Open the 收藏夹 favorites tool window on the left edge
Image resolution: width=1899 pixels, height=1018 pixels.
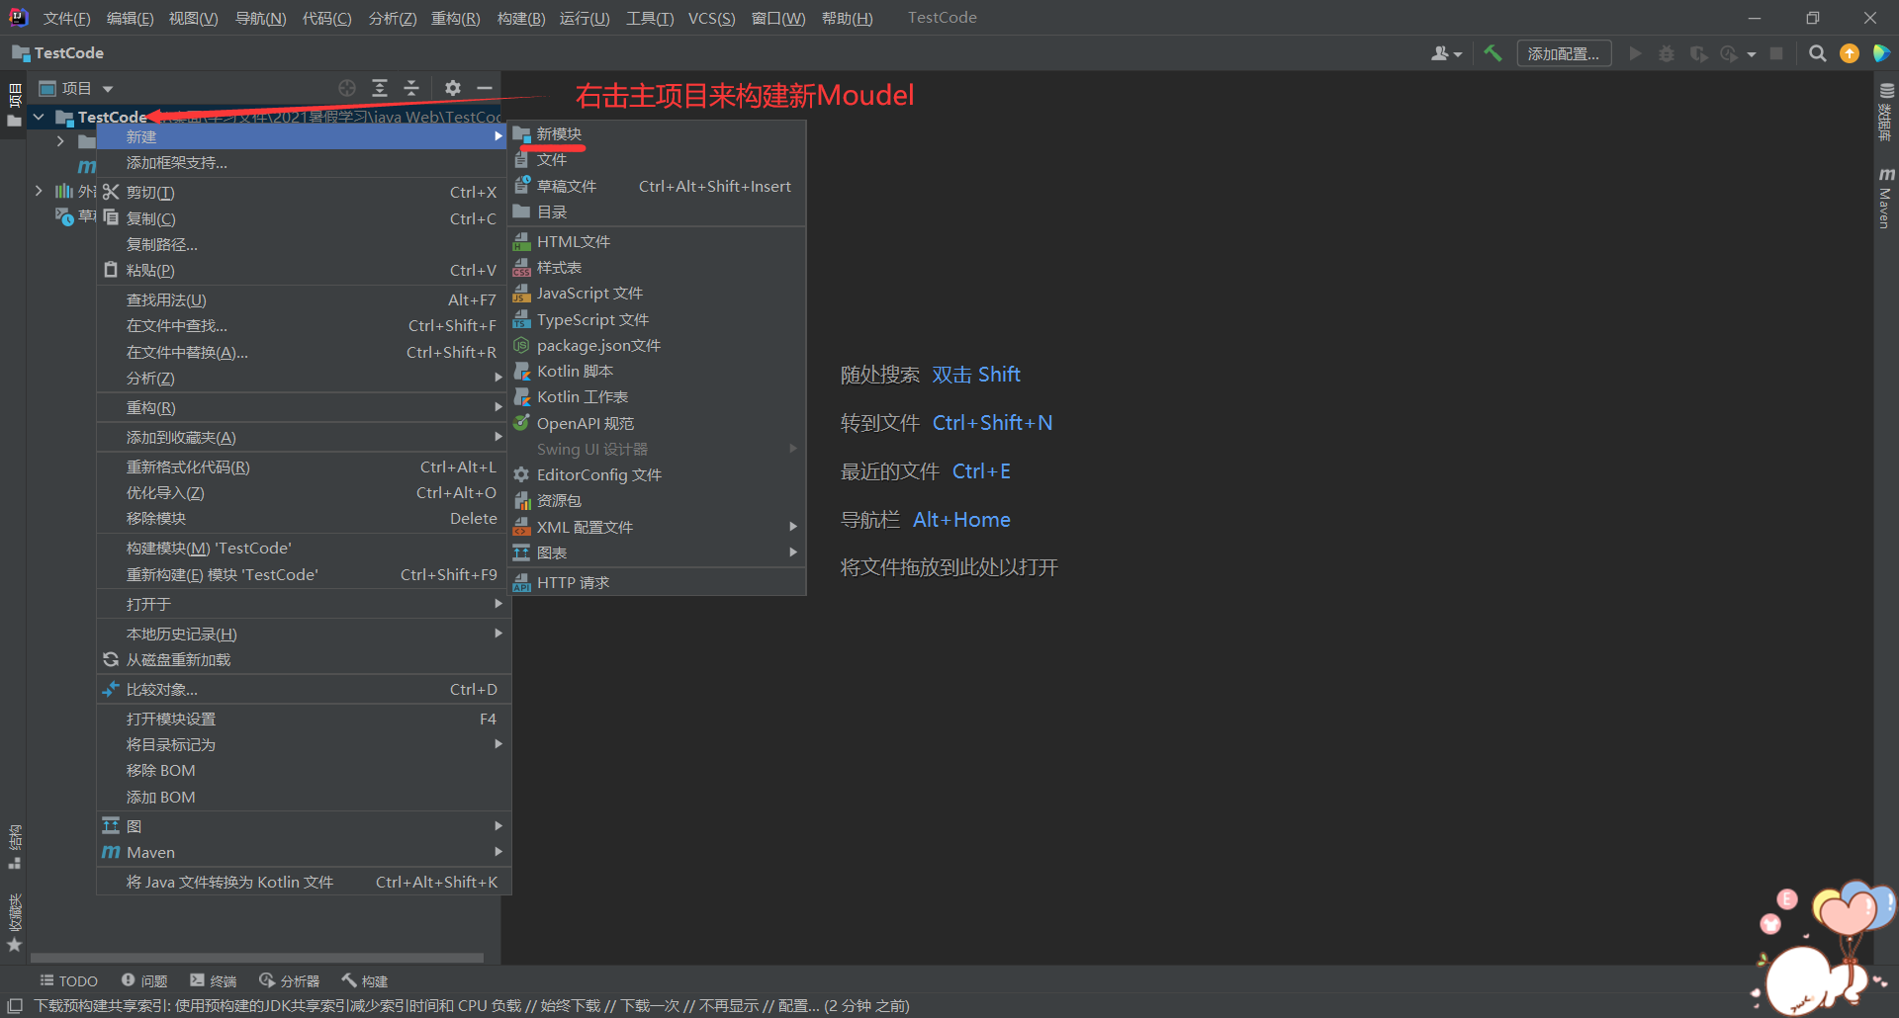click(x=14, y=922)
